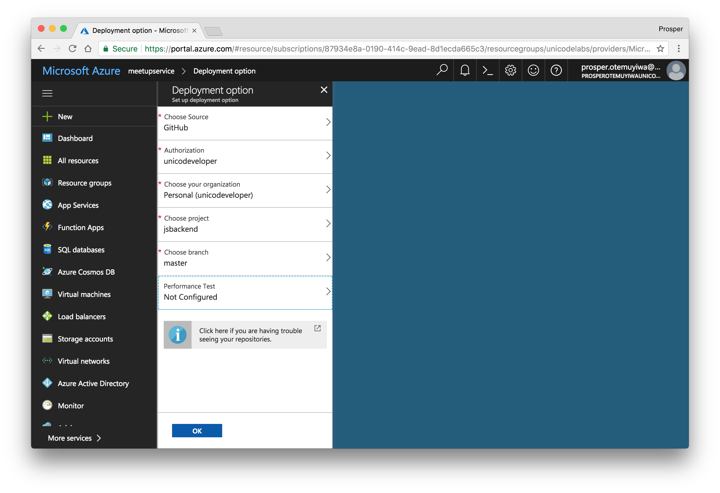
Task: Click the info icon about repositories
Action: click(178, 335)
